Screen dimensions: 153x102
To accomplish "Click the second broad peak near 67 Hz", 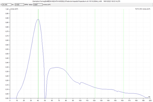I will (x=57, y=67).
